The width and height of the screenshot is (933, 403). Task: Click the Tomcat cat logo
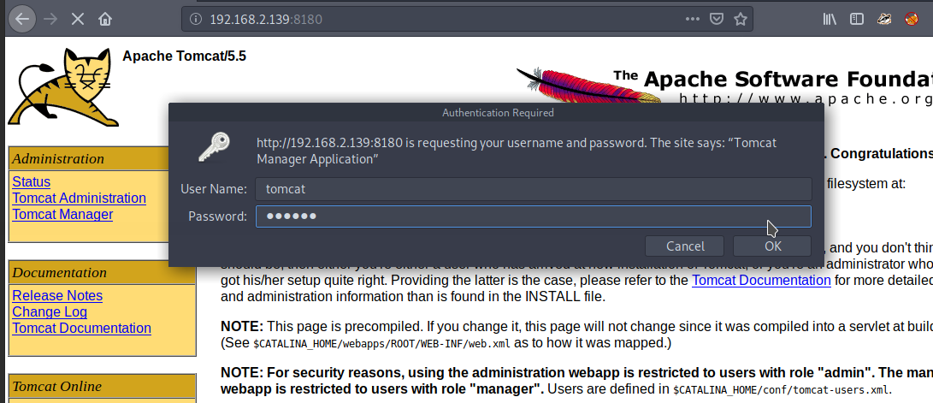coord(63,87)
